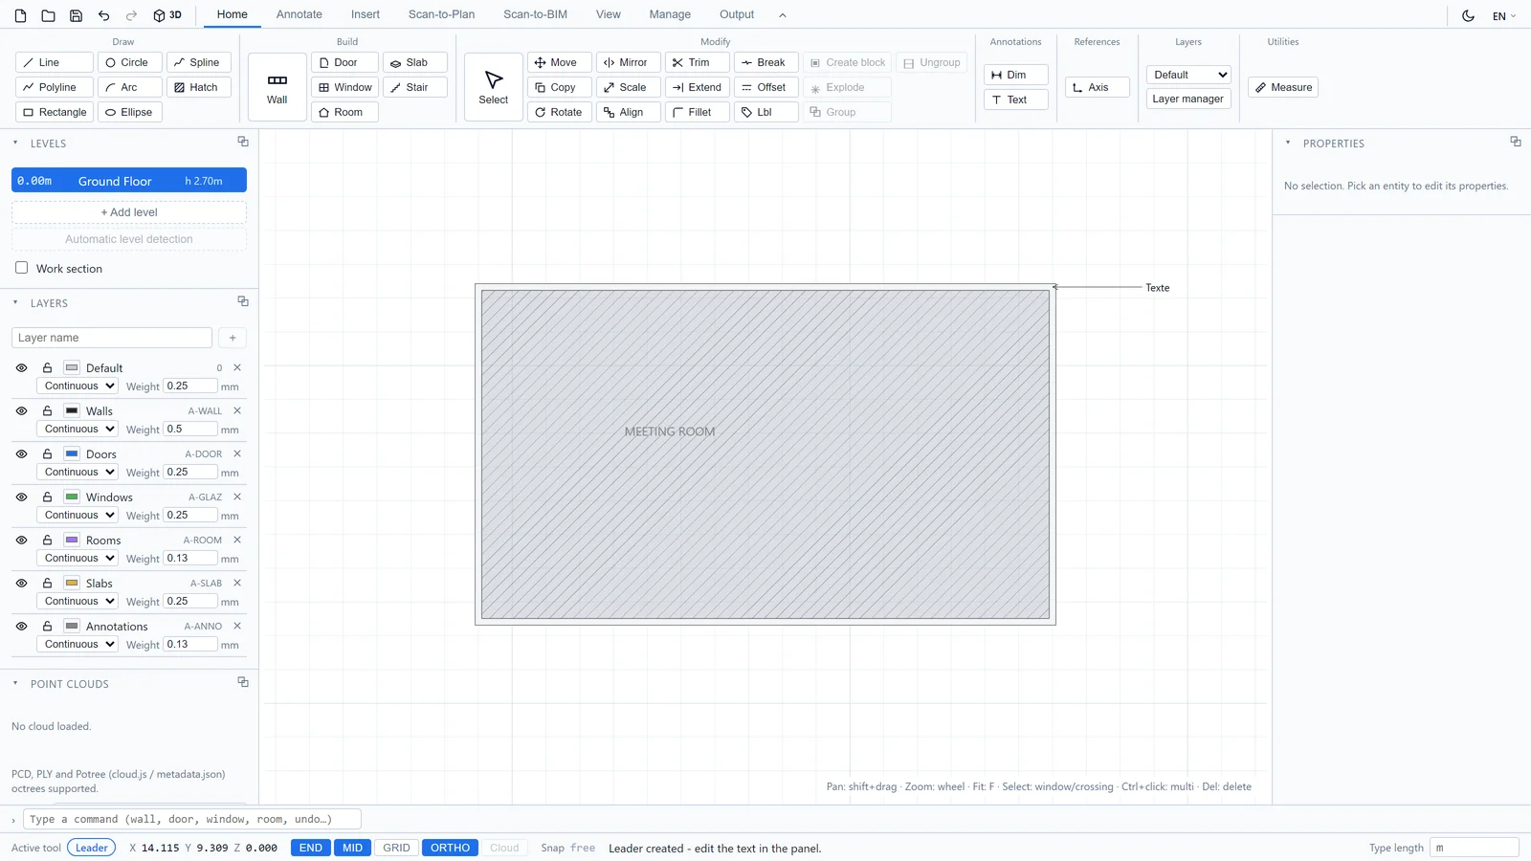
Task: Activate the Wall build tool
Action: (277, 87)
